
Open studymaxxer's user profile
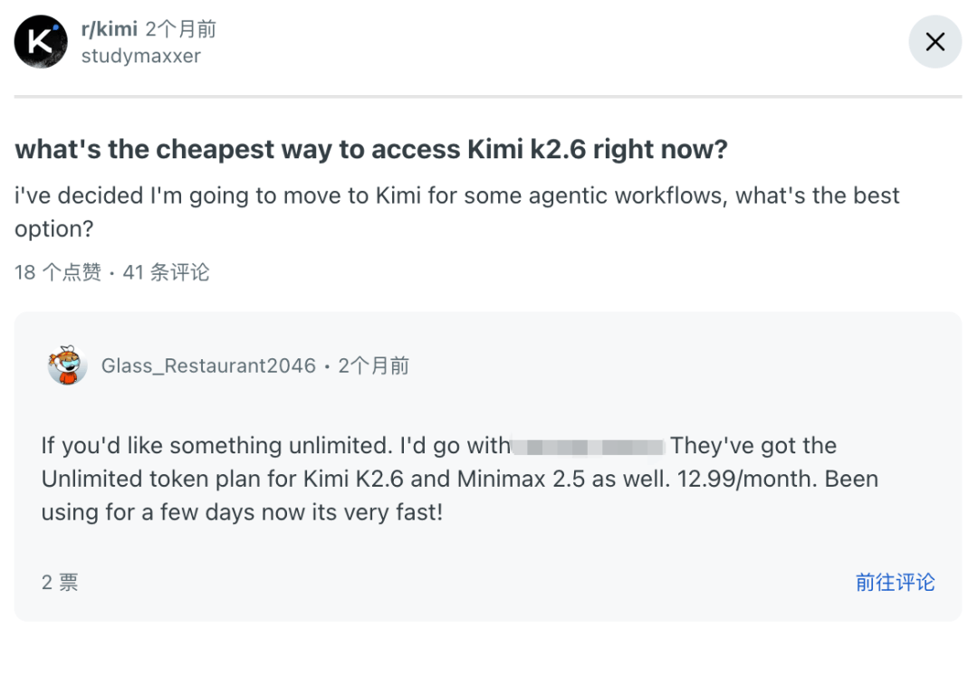pos(141,56)
